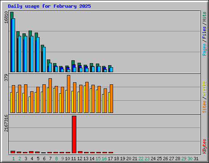Viewport: 209px width, 163px height.
Task: Click day 18 on the x-axis
Action: pos(116,159)
